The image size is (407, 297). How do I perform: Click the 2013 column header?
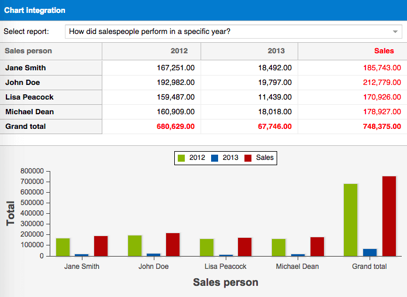(x=276, y=51)
